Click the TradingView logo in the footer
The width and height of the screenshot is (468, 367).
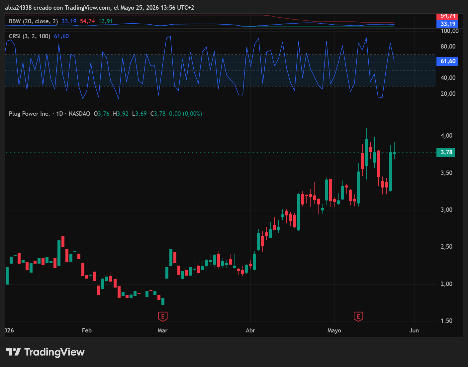(45, 352)
